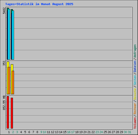This screenshot has width=138, height=135.
Task: Click green day label 17 on x-axis
Action: point(73,132)
